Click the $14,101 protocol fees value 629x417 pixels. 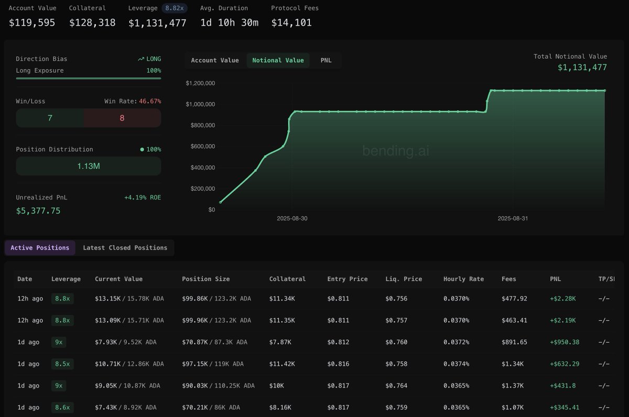click(x=291, y=23)
